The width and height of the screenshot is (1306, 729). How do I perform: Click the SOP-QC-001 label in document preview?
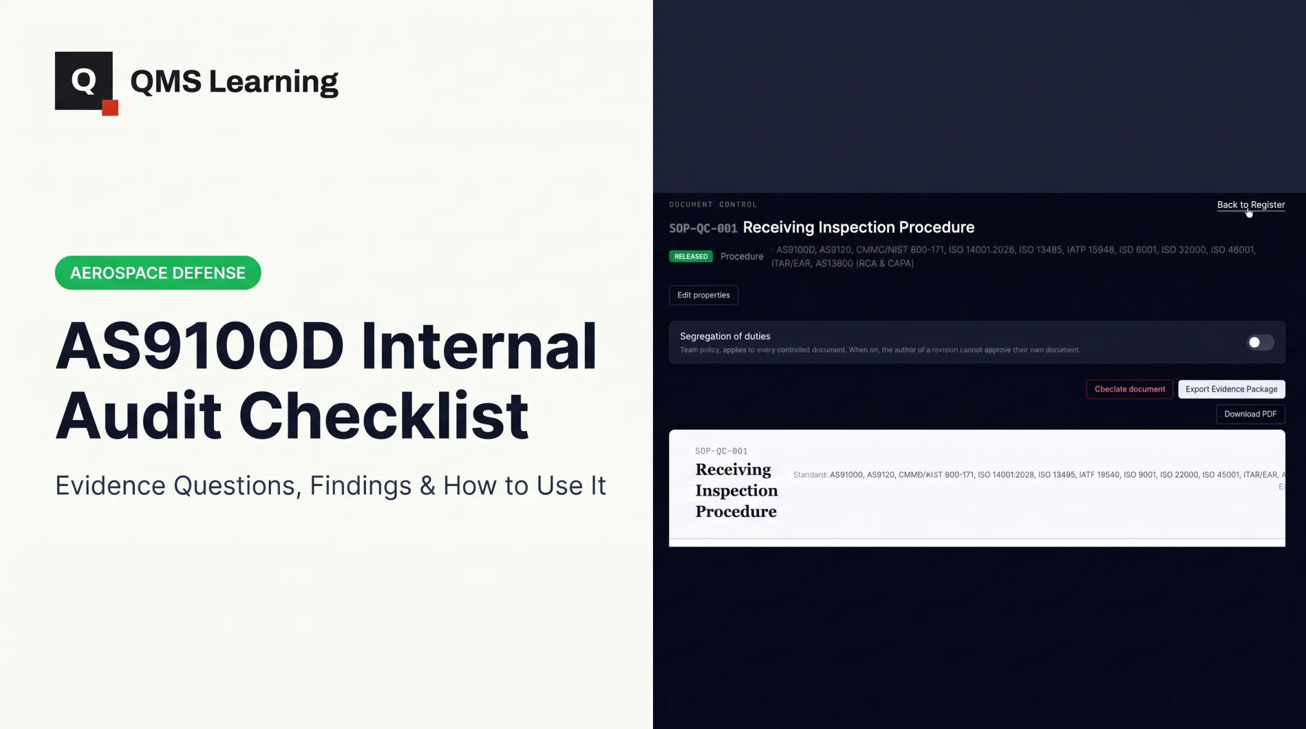(721, 451)
